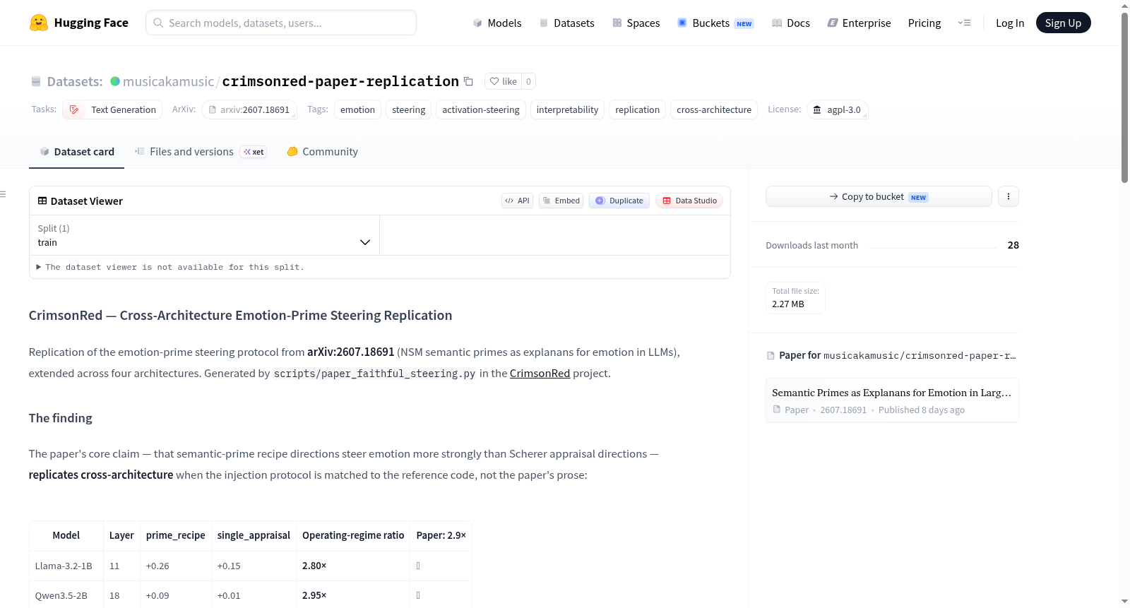Click the interpretability tag
The height and width of the screenshot is (608, 1130).
[567, 109]
